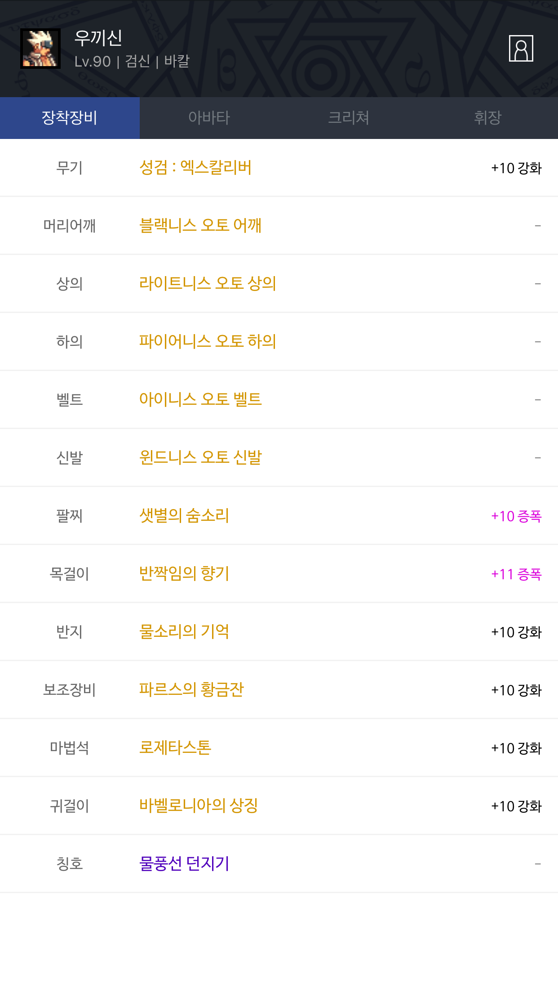The width and height of the screenshot is (558, 993).
Task: Tap the character profile icon in header
Action: click(x=521, y=48)
